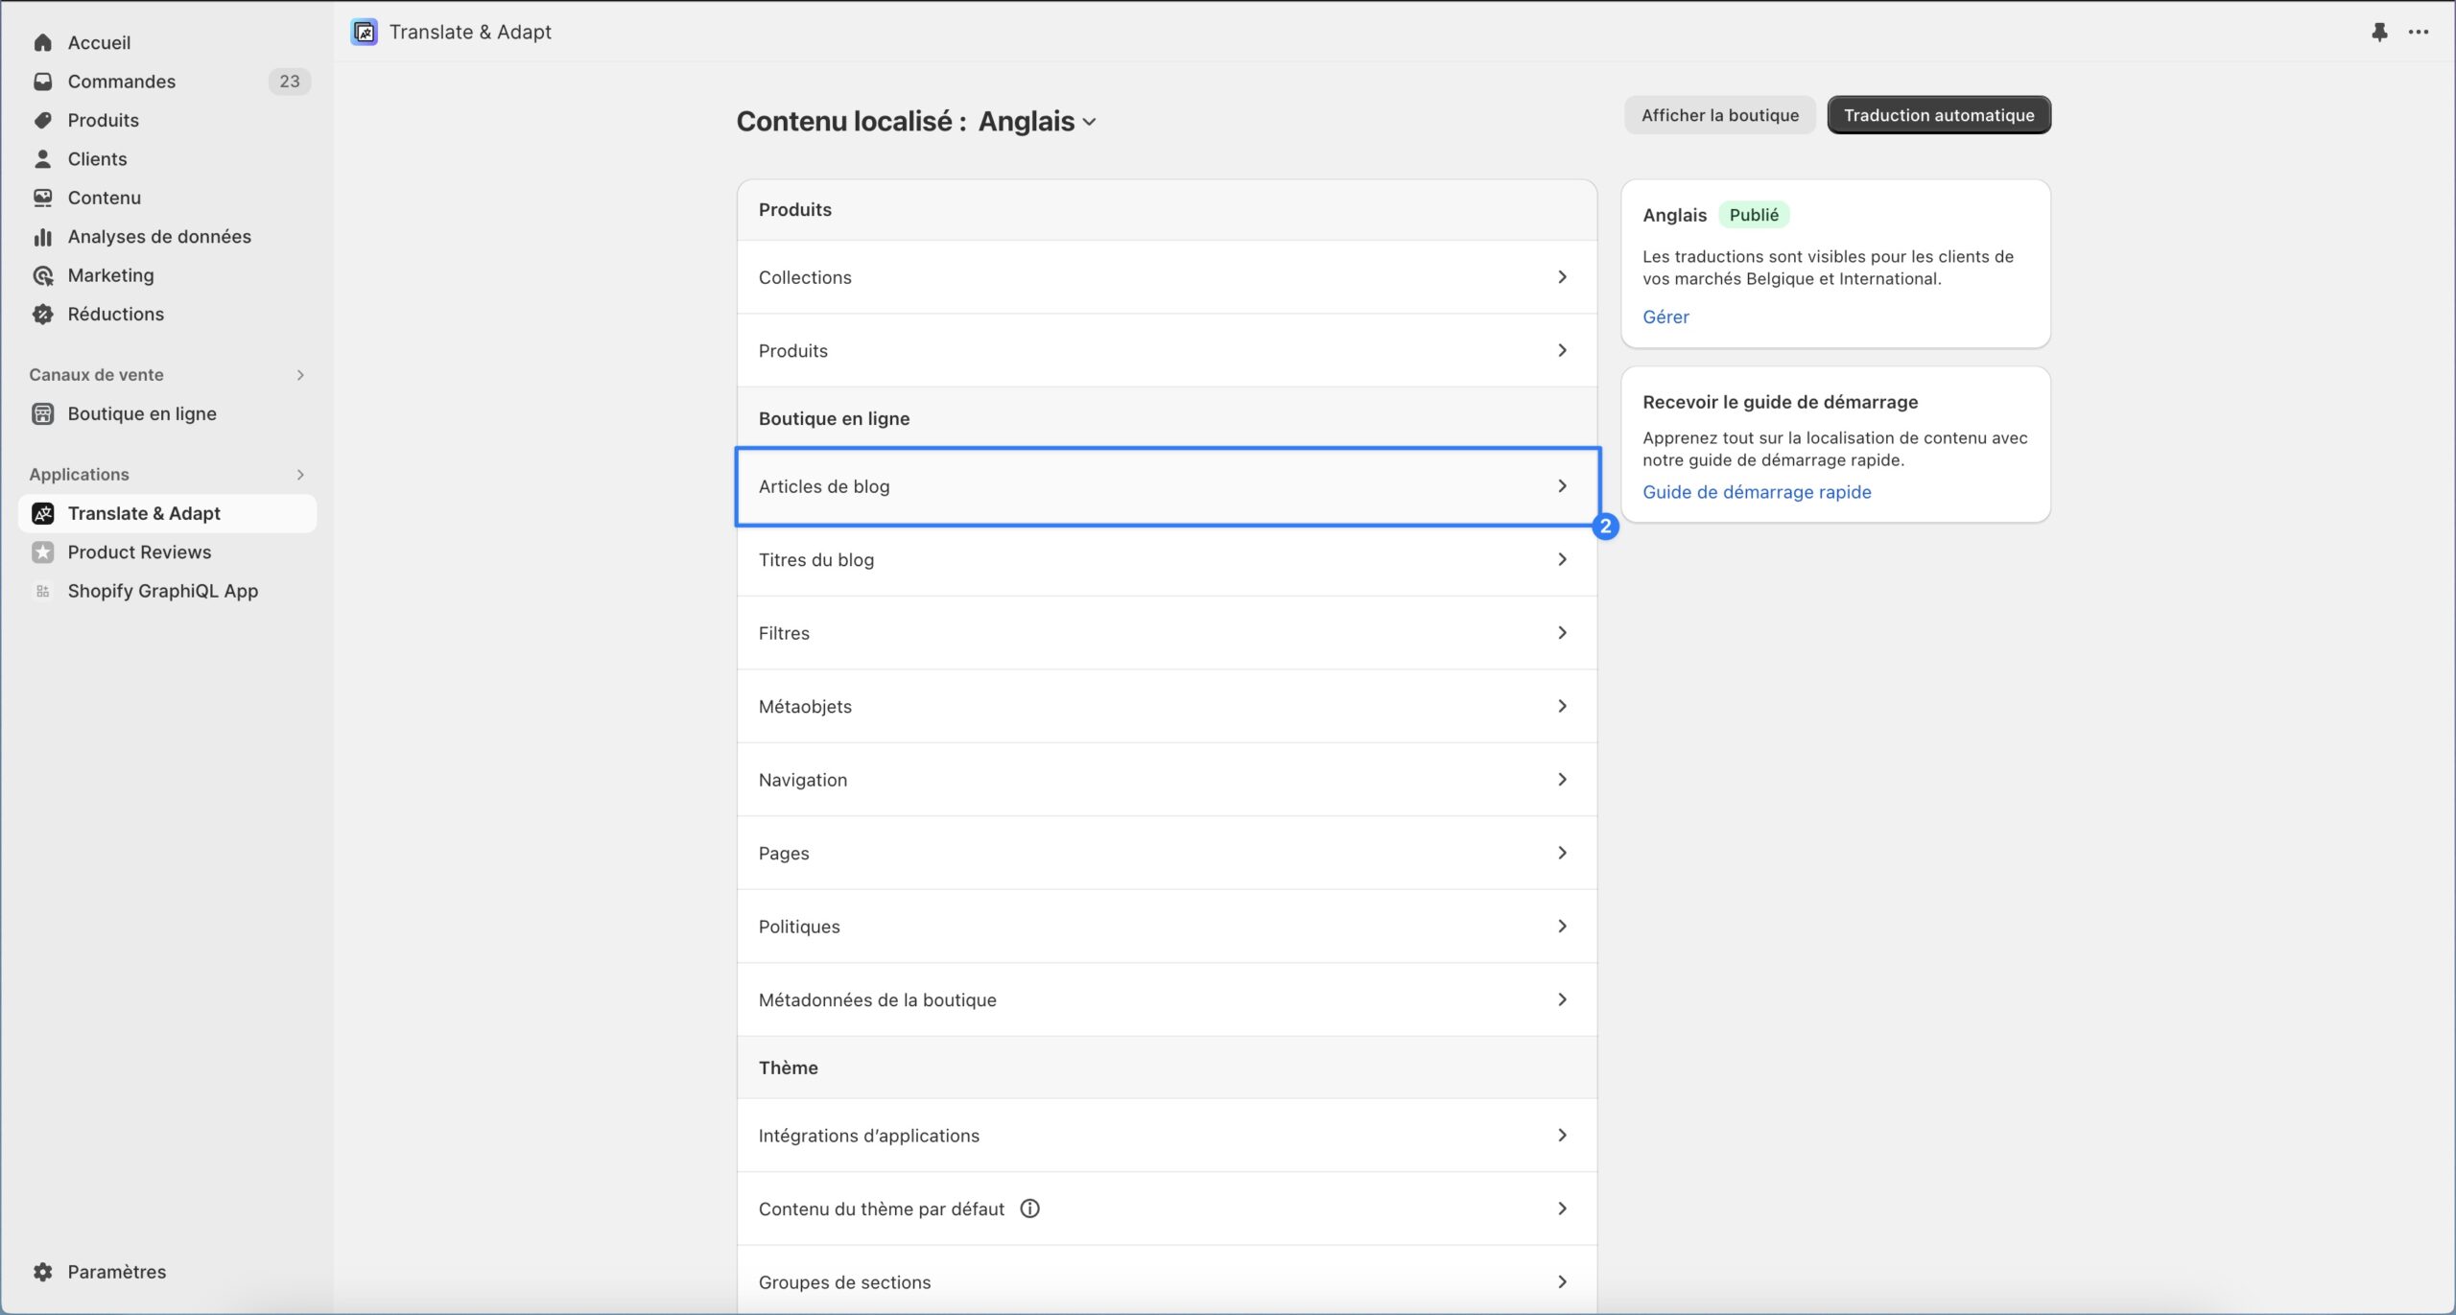Image resolution: width=2456 pixels, height=1315 pixels.
Task: Click the Publié status badge
Action: pos(1754,215)
